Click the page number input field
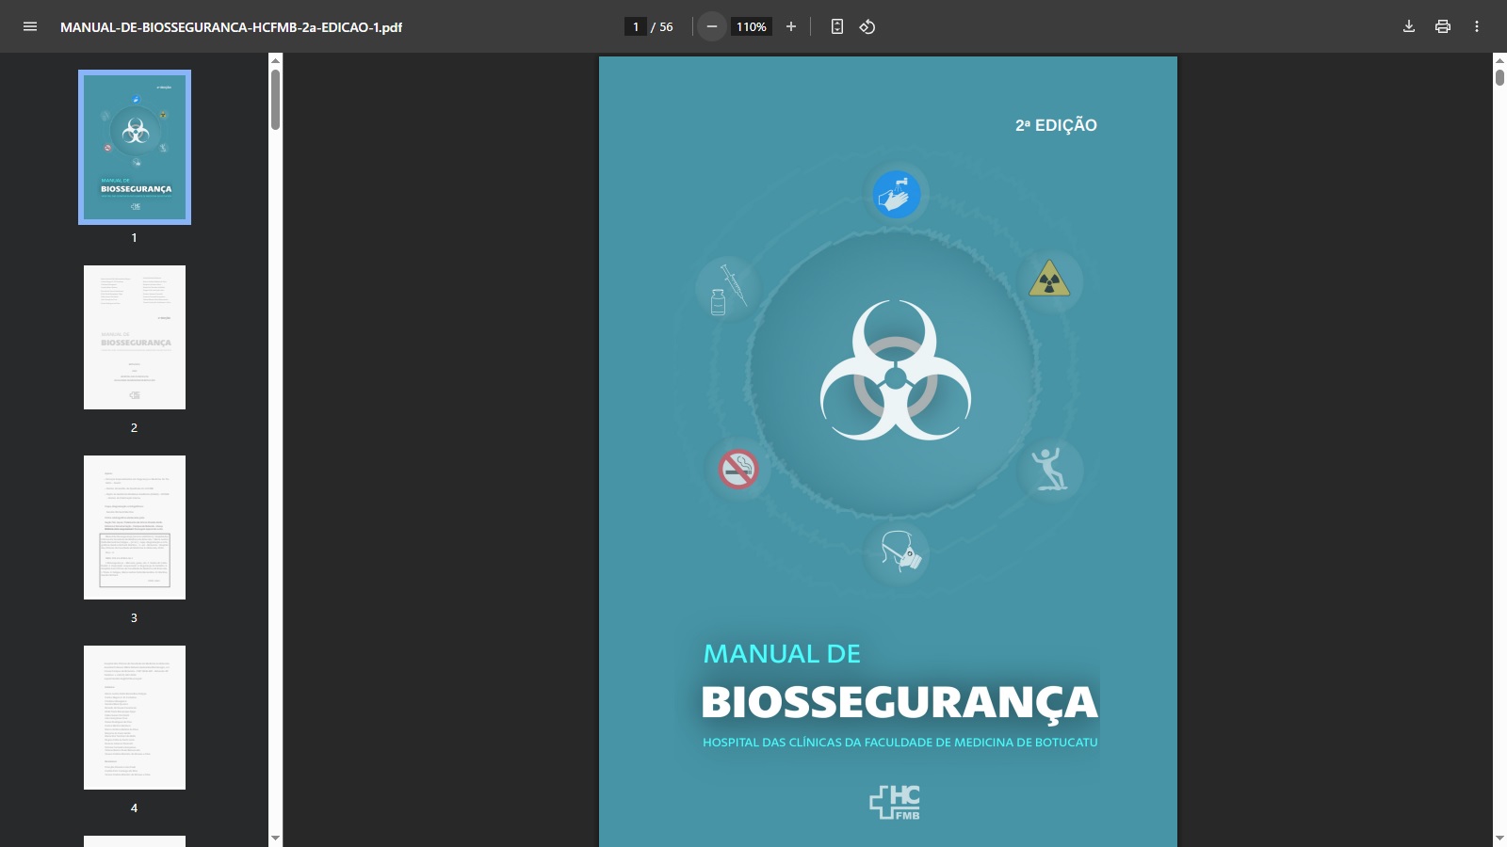Screen dimensions: 1507x847 point(636,26)
